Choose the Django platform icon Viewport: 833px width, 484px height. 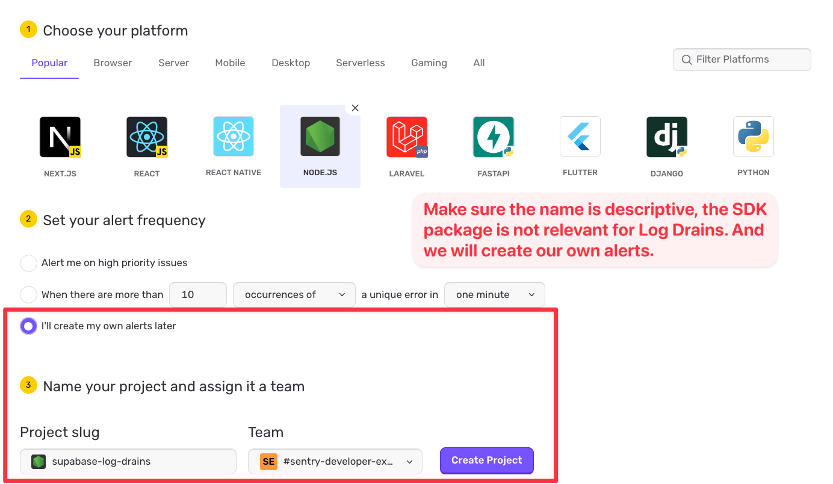[x=667, y=137]
